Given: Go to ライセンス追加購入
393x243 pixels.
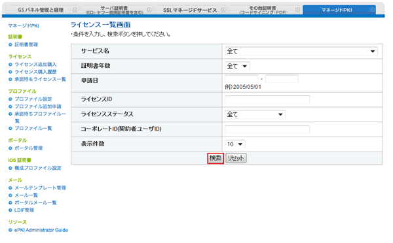Looking at the screenshot, I should 35,64.
